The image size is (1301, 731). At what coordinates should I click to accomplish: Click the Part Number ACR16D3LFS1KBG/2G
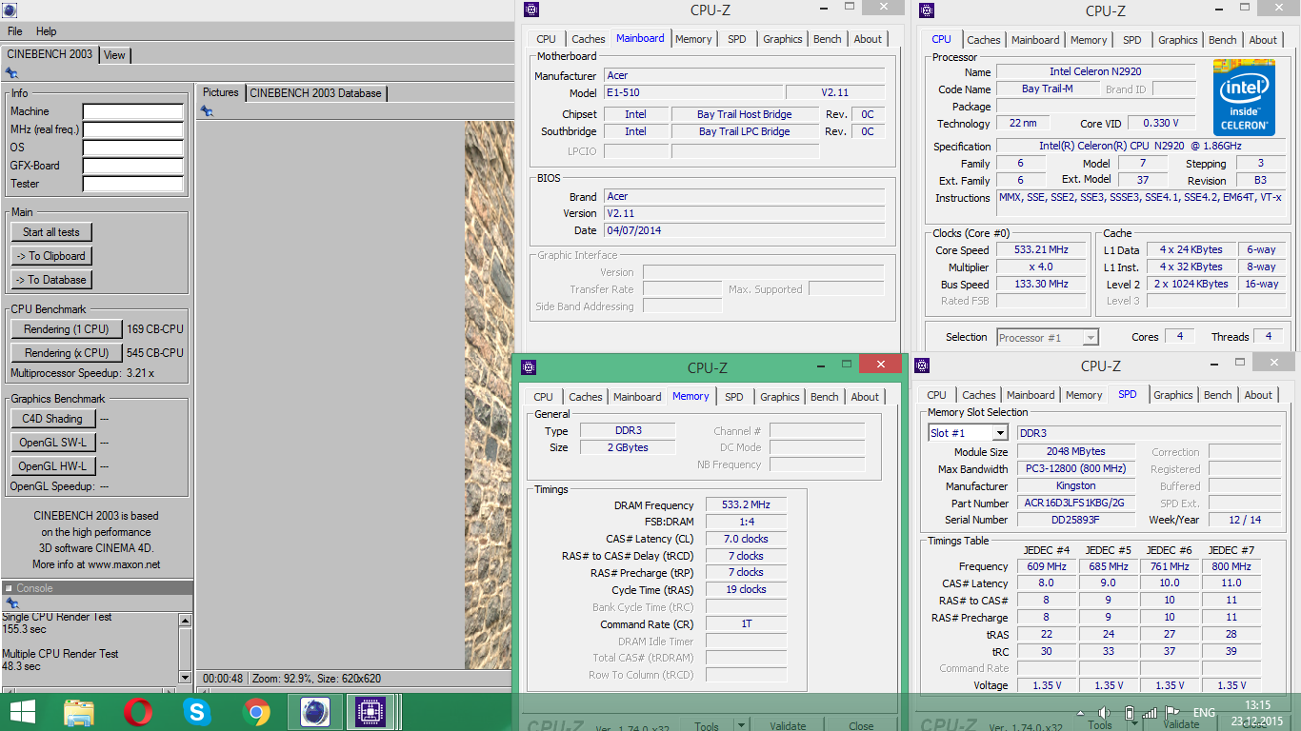coord(1076,504)
